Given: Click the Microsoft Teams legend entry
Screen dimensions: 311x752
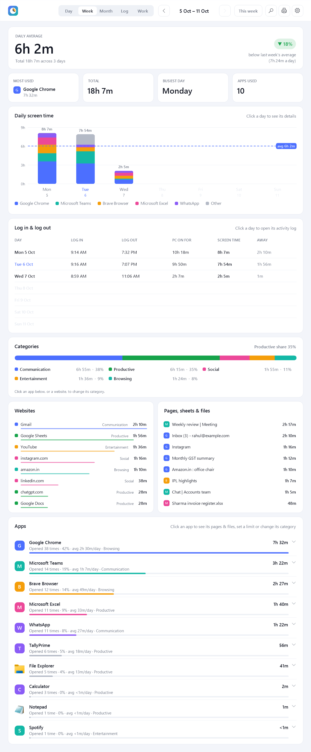Looking at the screenshot, I should point(73,203).
